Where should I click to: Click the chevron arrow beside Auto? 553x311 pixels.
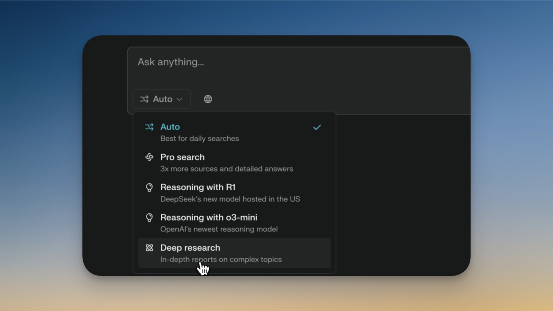pos(179,99)
